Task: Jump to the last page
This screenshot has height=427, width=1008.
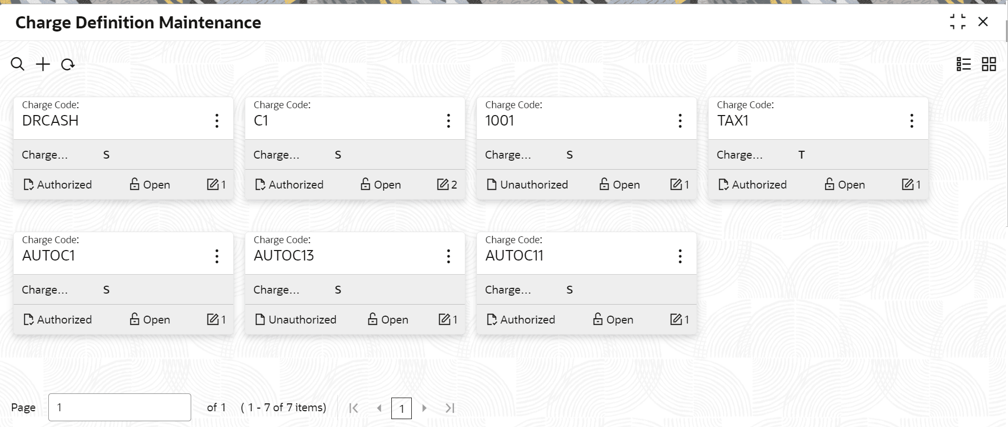Action: click(x=450, y=408)
